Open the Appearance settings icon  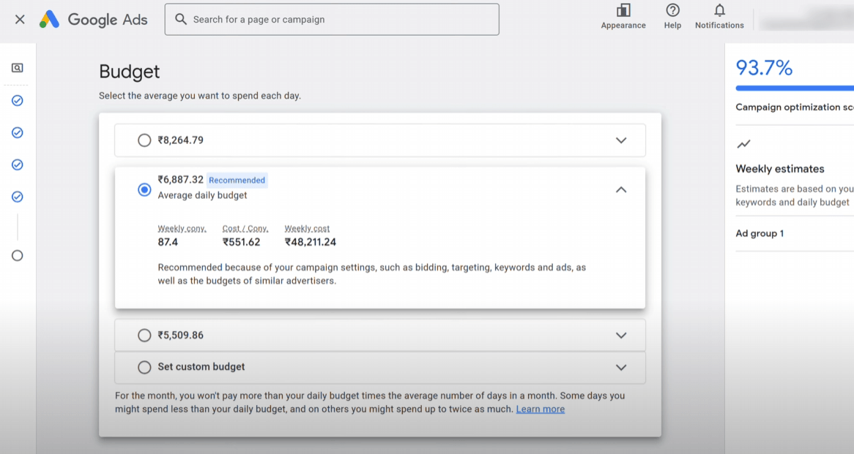click(623, 11)
